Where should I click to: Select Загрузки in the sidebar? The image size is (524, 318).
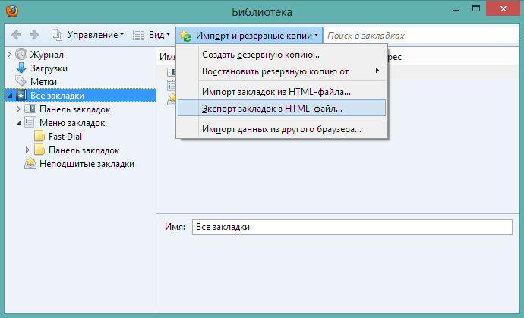coord(49,68)
